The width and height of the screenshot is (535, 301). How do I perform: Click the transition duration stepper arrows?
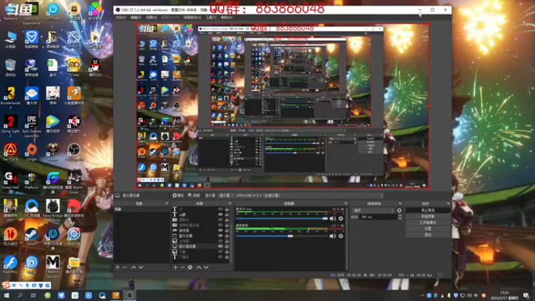point(400,217)
